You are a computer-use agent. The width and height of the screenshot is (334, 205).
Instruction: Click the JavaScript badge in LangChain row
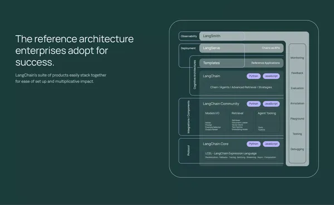point(271,76)
